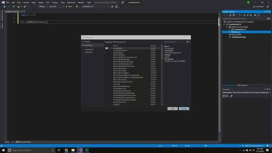Click the Name column header
This screenshot has height=153, width=272.
tap(115, 46)
